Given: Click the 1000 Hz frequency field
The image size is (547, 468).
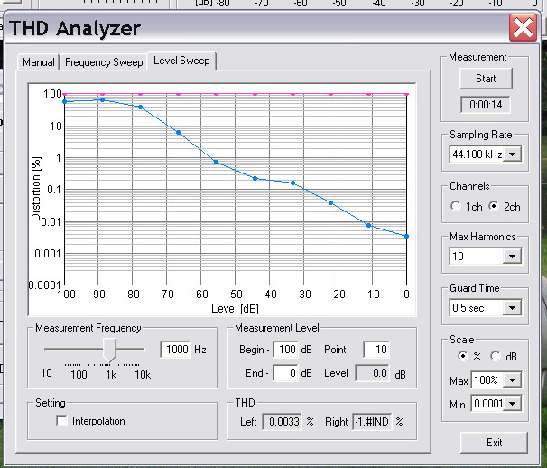Looking at the screenshot, I should pos(175,350).
